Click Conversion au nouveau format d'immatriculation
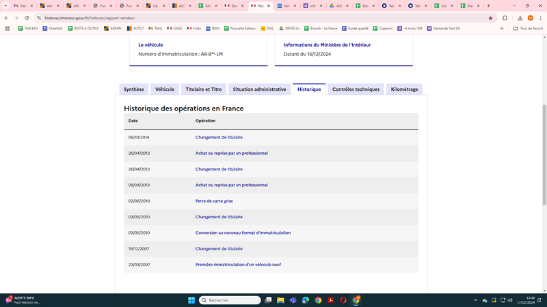The width and height of the screenshot is (547, 307). click(x=243, y=233)
